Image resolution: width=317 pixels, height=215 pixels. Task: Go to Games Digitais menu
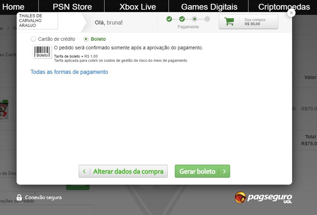pyautogui.click(x=209, y=7)
